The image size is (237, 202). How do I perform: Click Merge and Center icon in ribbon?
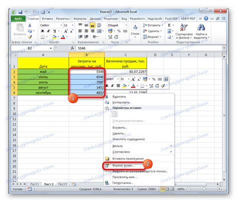pyautogui.click(x=99, y=31)
